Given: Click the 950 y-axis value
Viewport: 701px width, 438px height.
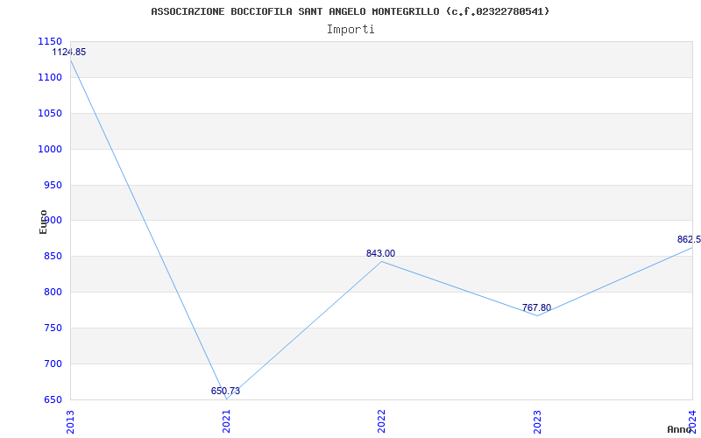Looking at the screenshot, I should [x=53, y=185].
